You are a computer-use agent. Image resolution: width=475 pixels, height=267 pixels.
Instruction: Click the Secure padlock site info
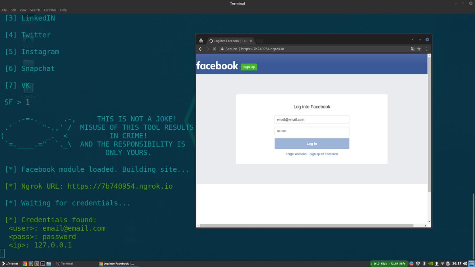(x=228, y=49)
